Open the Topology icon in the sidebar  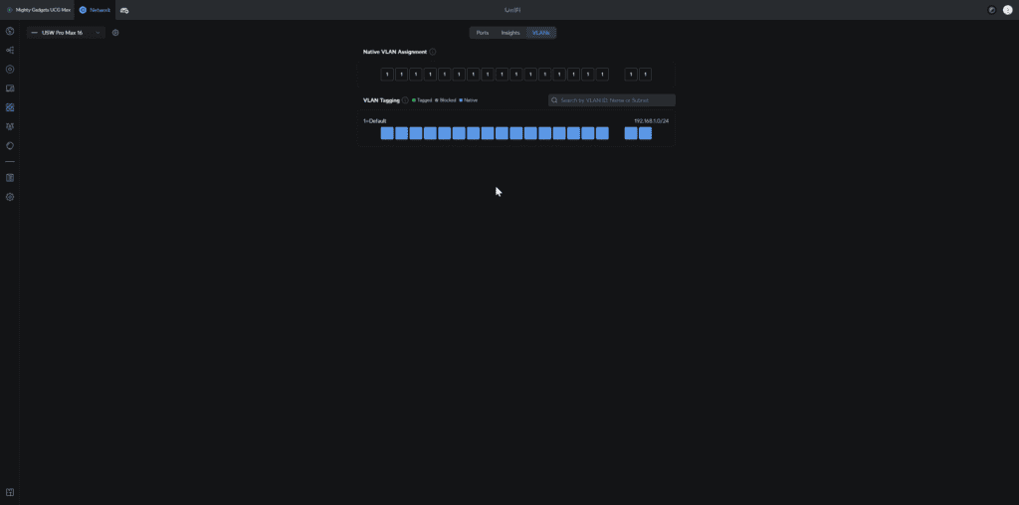tap(10, 50)
